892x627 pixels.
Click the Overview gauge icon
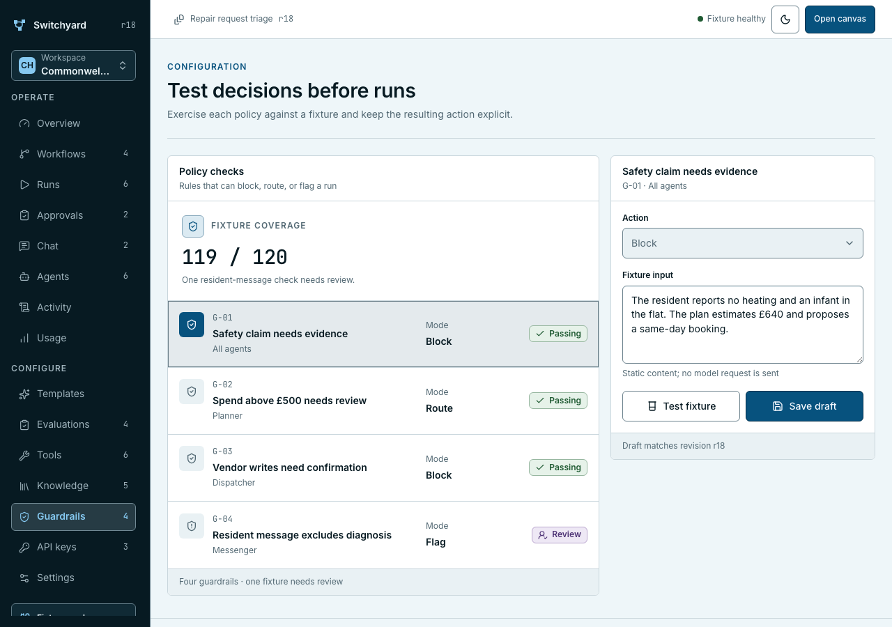pyautogui.click(x=24, y=123)
